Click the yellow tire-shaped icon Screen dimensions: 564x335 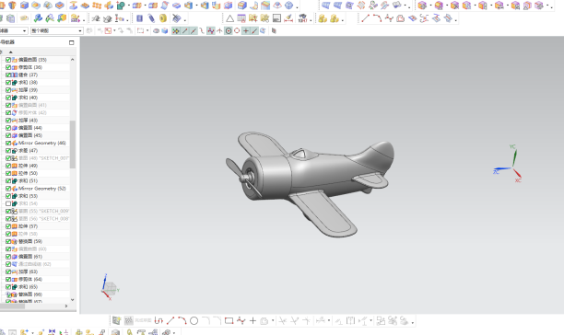pos(163,18)
